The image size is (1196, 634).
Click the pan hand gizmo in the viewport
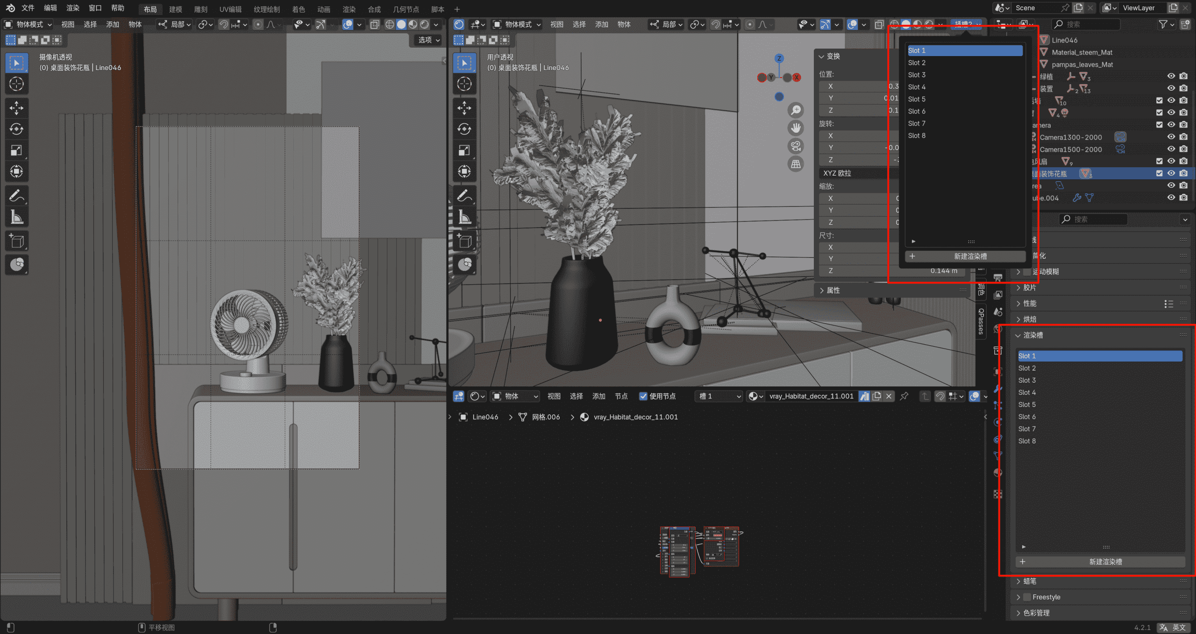point(796,128)
